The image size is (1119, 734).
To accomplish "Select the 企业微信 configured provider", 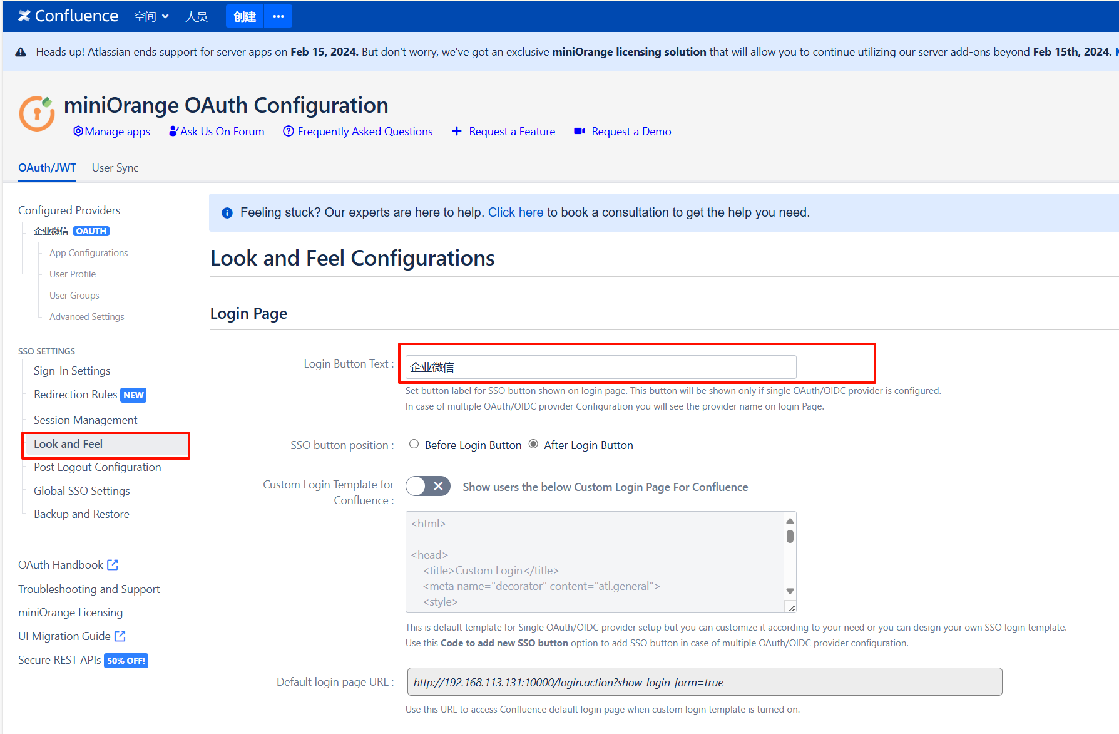I will [x=51, y=231].
